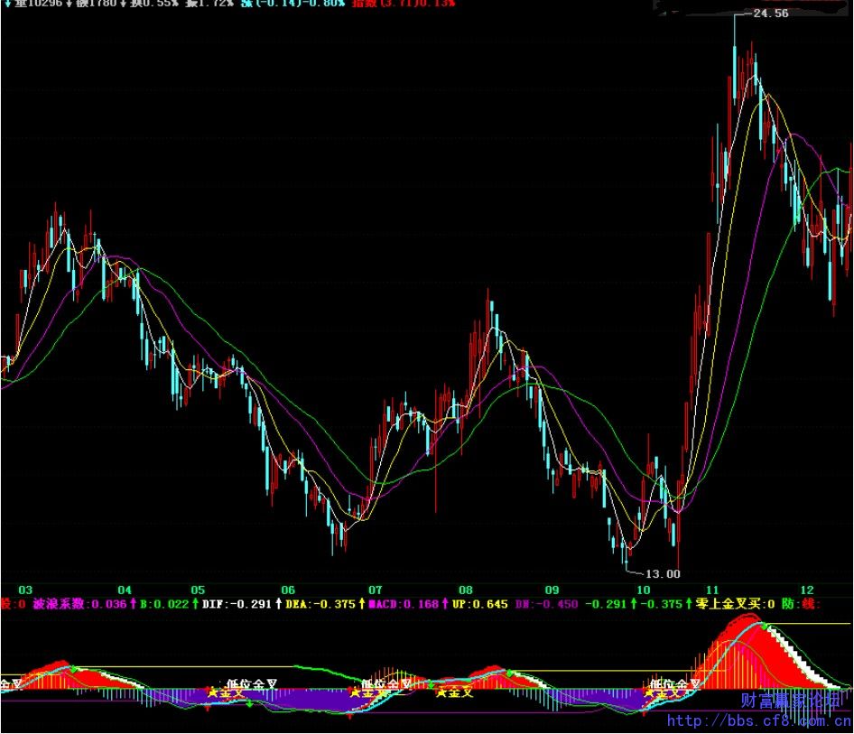The width and height of the screenshot is (854, 734).
Task: Select month 06 on the time axis
Action: [x=288, y=587]
